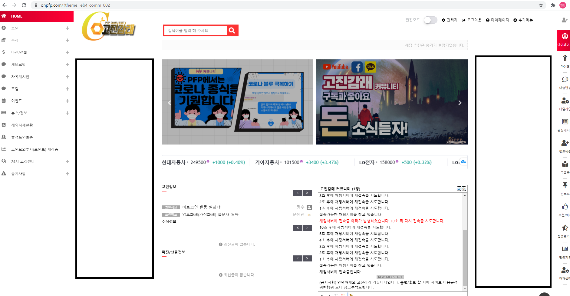570x296 pixels.
Task: Expand the 코인 menu plus sign
Action: coord(68,28)
